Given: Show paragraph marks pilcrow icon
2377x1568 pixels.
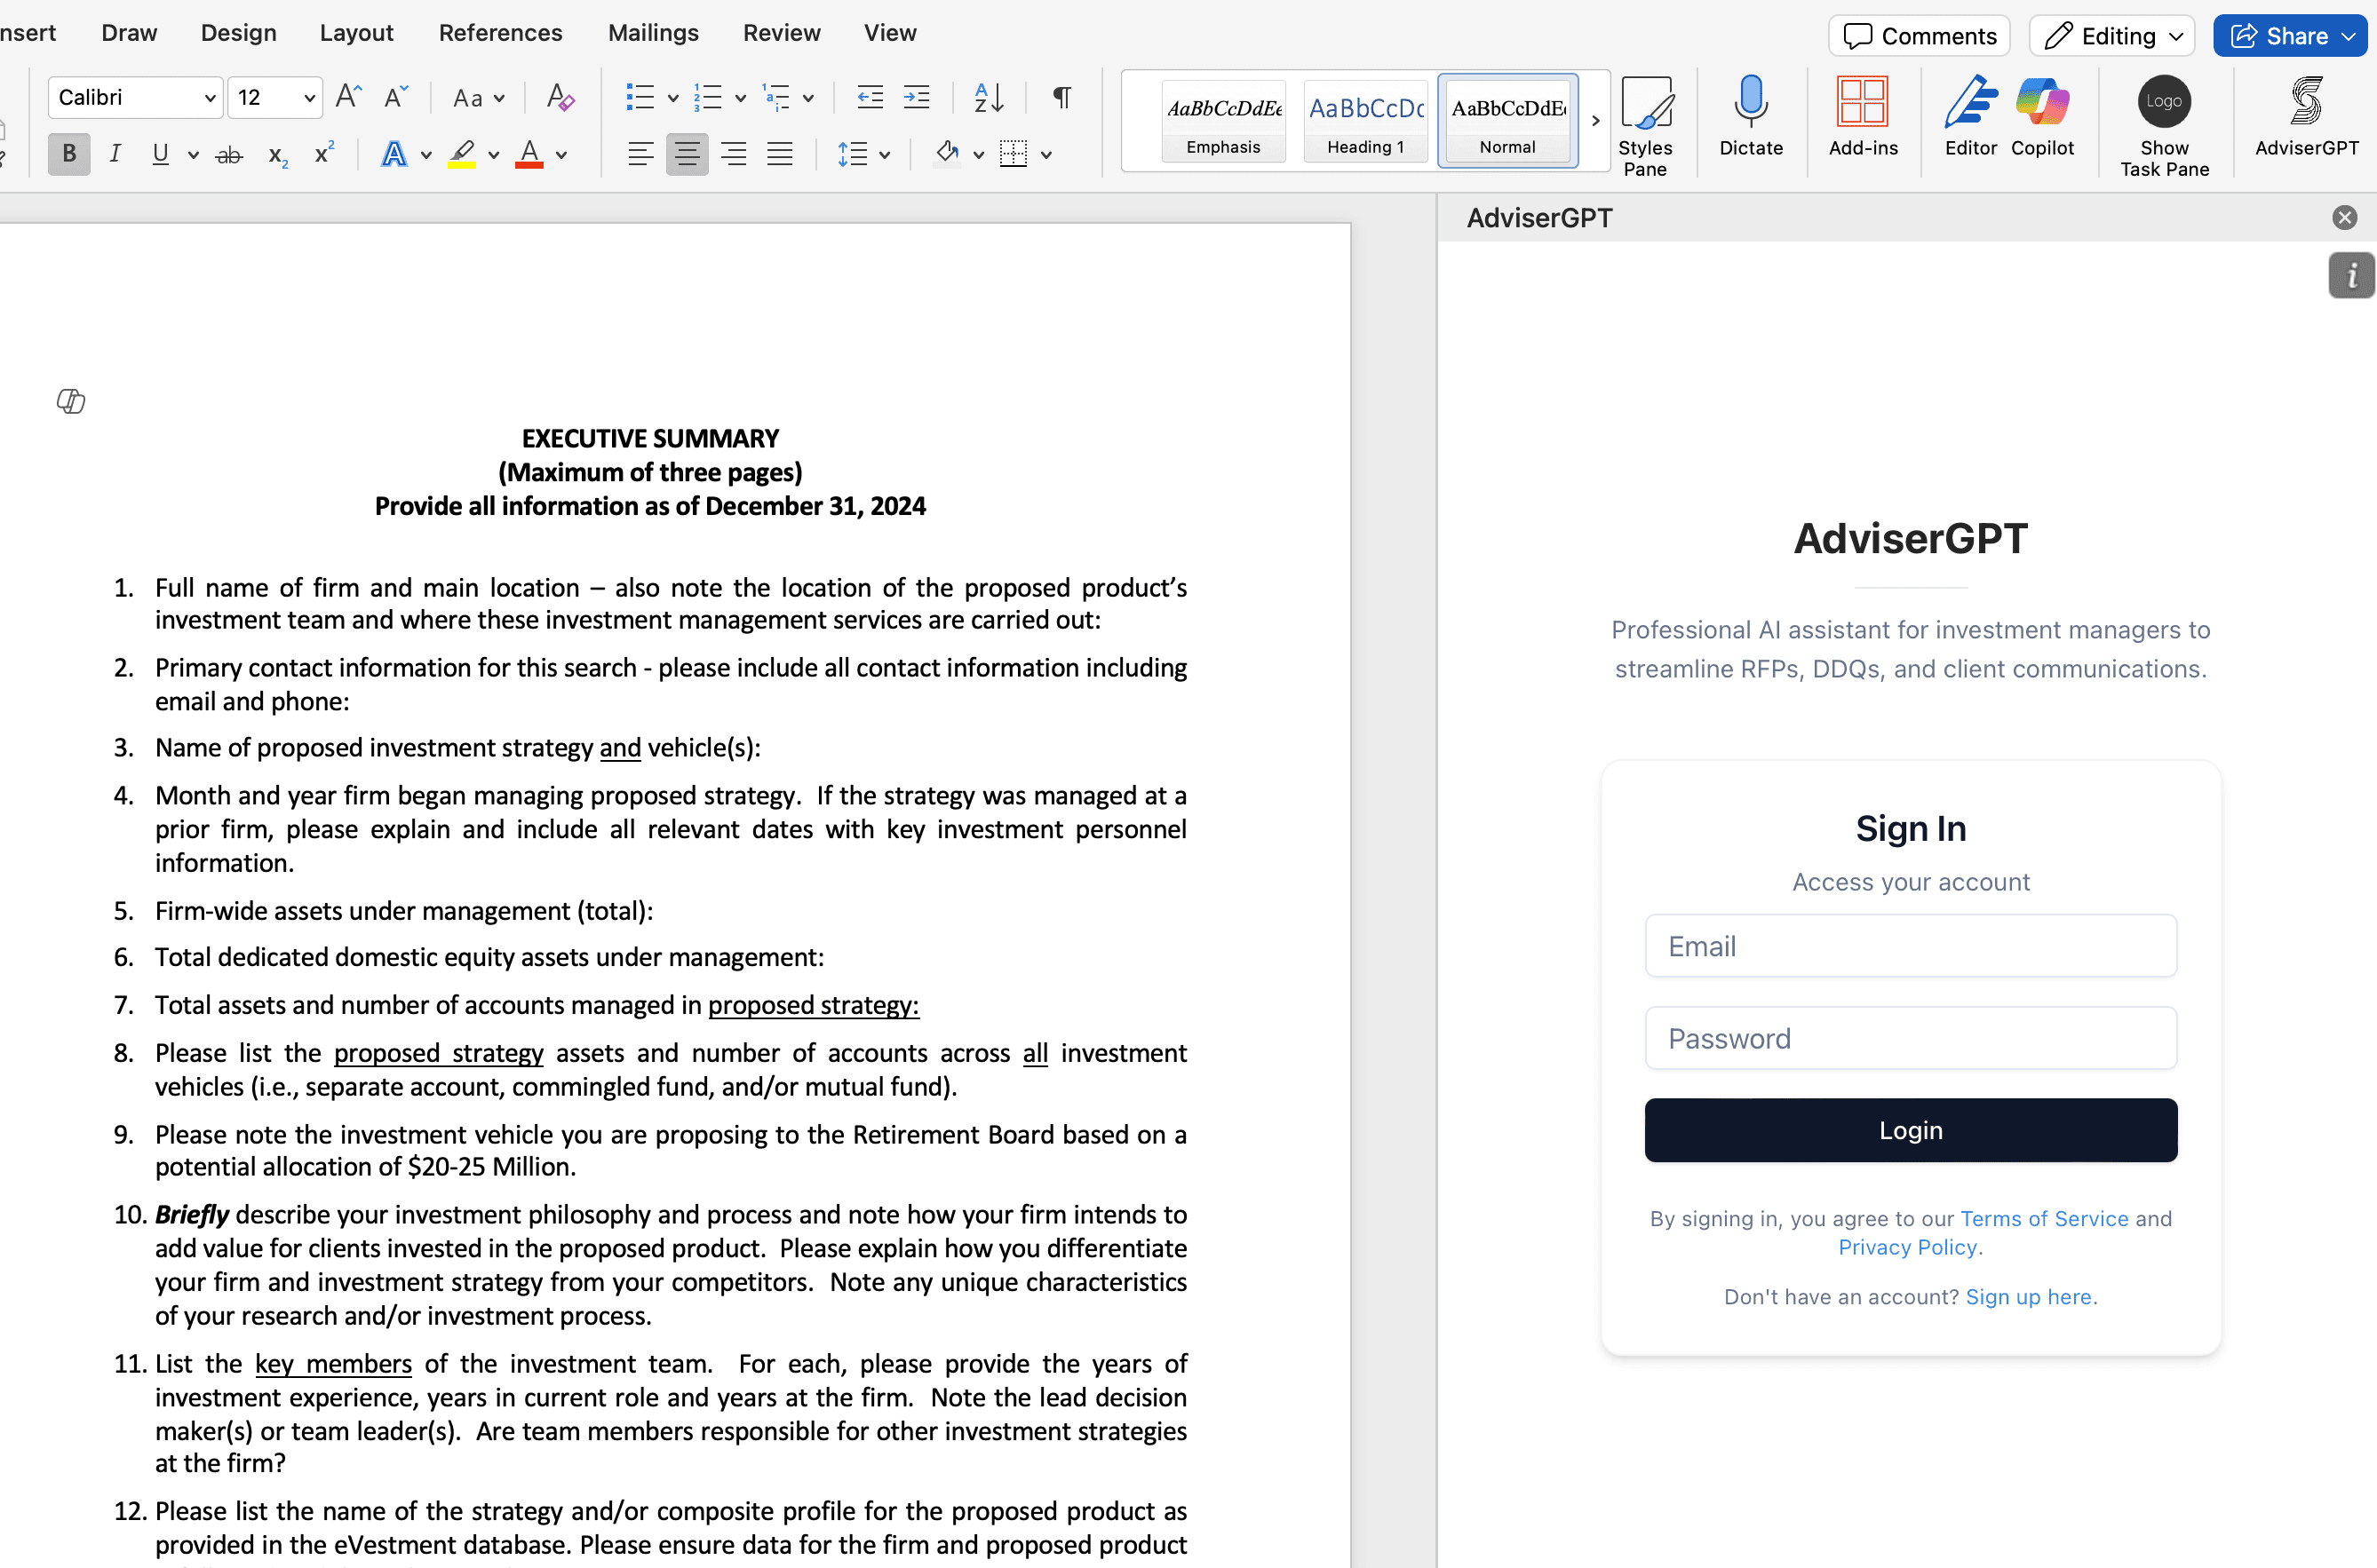Looking at the screenshot, I should pos(1062,97).
